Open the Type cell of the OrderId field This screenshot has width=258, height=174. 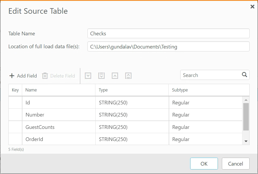pyautogui.click(x=132, y=139)
